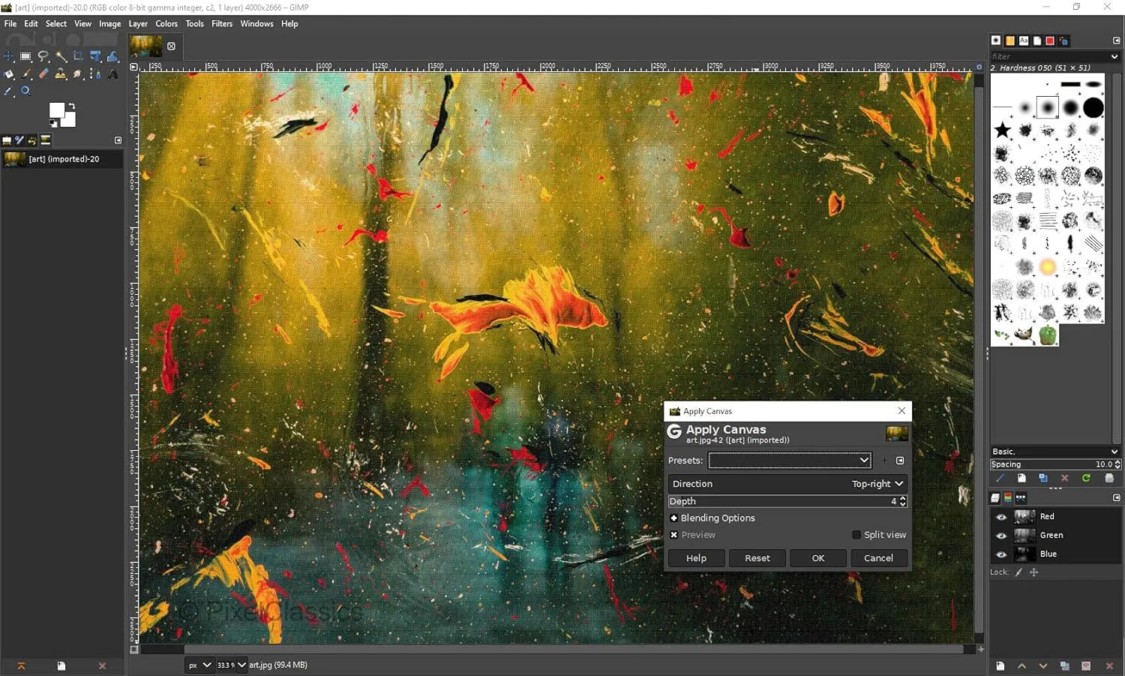
Task: Select the Paintbrush tool
Action: click(26, 74)
